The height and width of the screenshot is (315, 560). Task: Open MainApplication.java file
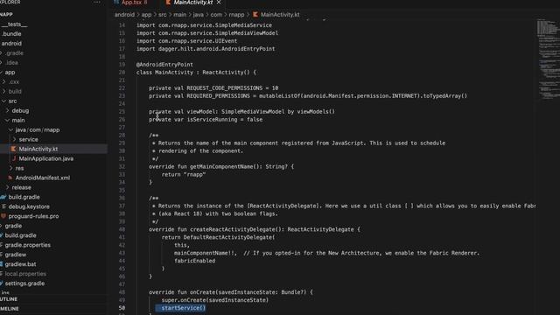[x=46, y=158]
